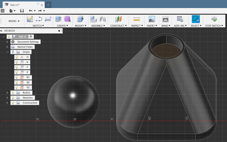Toggle visibility bulb for X axis

coord(17,62)
